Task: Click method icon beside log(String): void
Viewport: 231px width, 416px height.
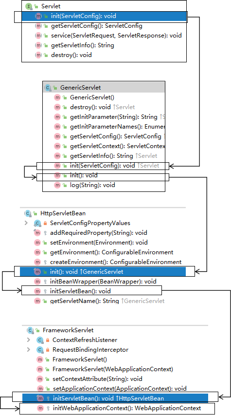Action: 57,185
